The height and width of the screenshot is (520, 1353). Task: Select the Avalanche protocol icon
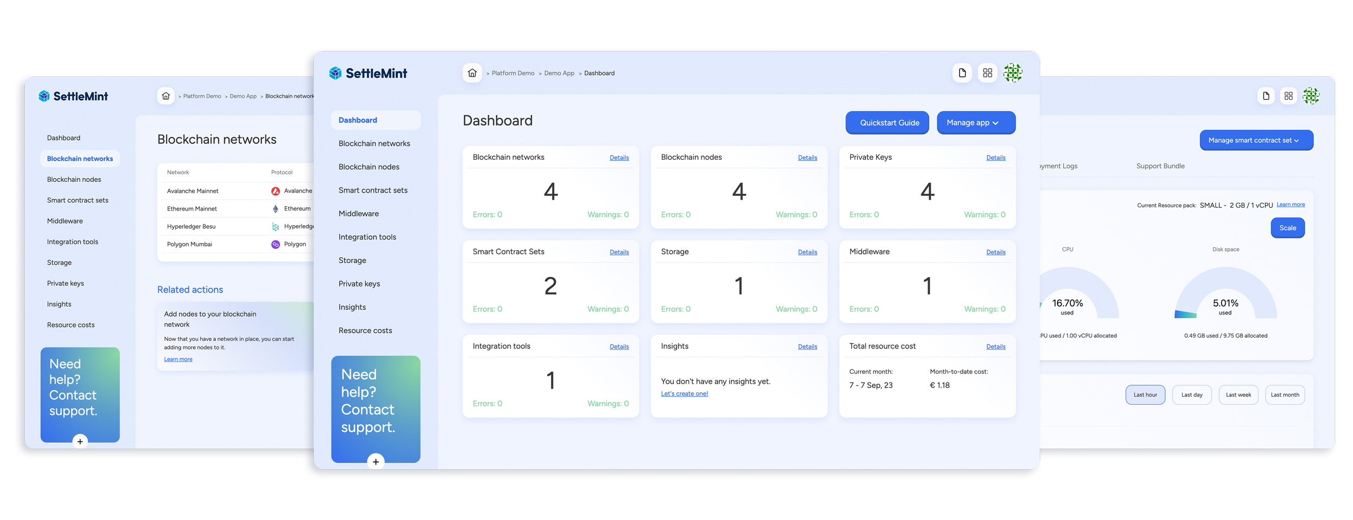click(276, 190)
